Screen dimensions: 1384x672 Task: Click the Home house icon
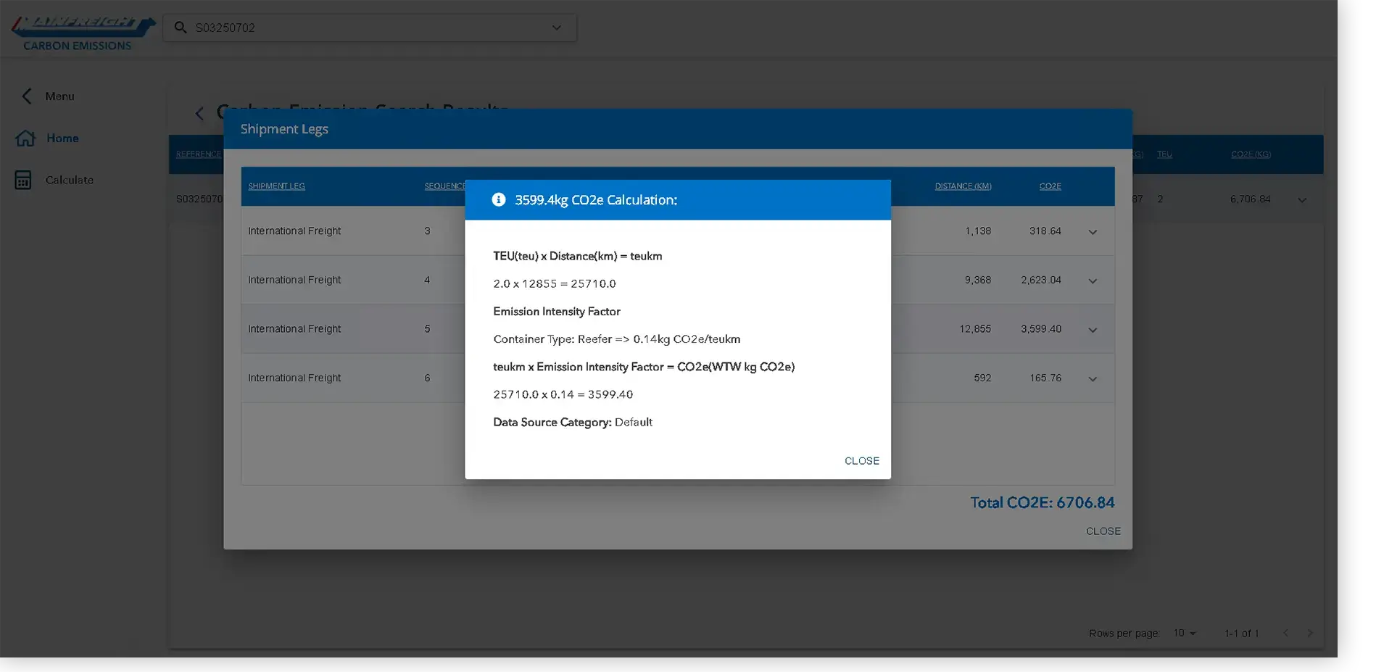click(x=25, y=138)
